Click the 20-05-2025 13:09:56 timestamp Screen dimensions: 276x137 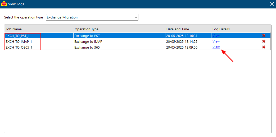click(182, 47)
